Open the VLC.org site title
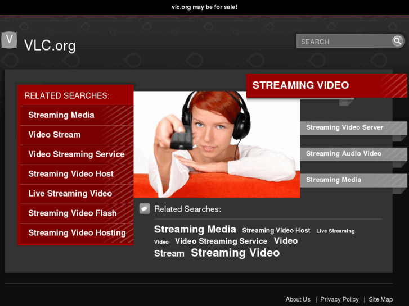 [x=50, y=45]
